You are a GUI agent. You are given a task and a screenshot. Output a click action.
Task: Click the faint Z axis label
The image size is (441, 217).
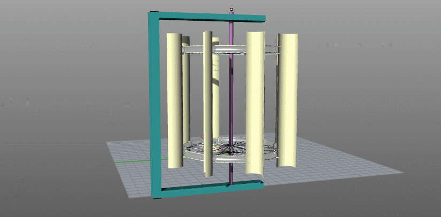22,181
